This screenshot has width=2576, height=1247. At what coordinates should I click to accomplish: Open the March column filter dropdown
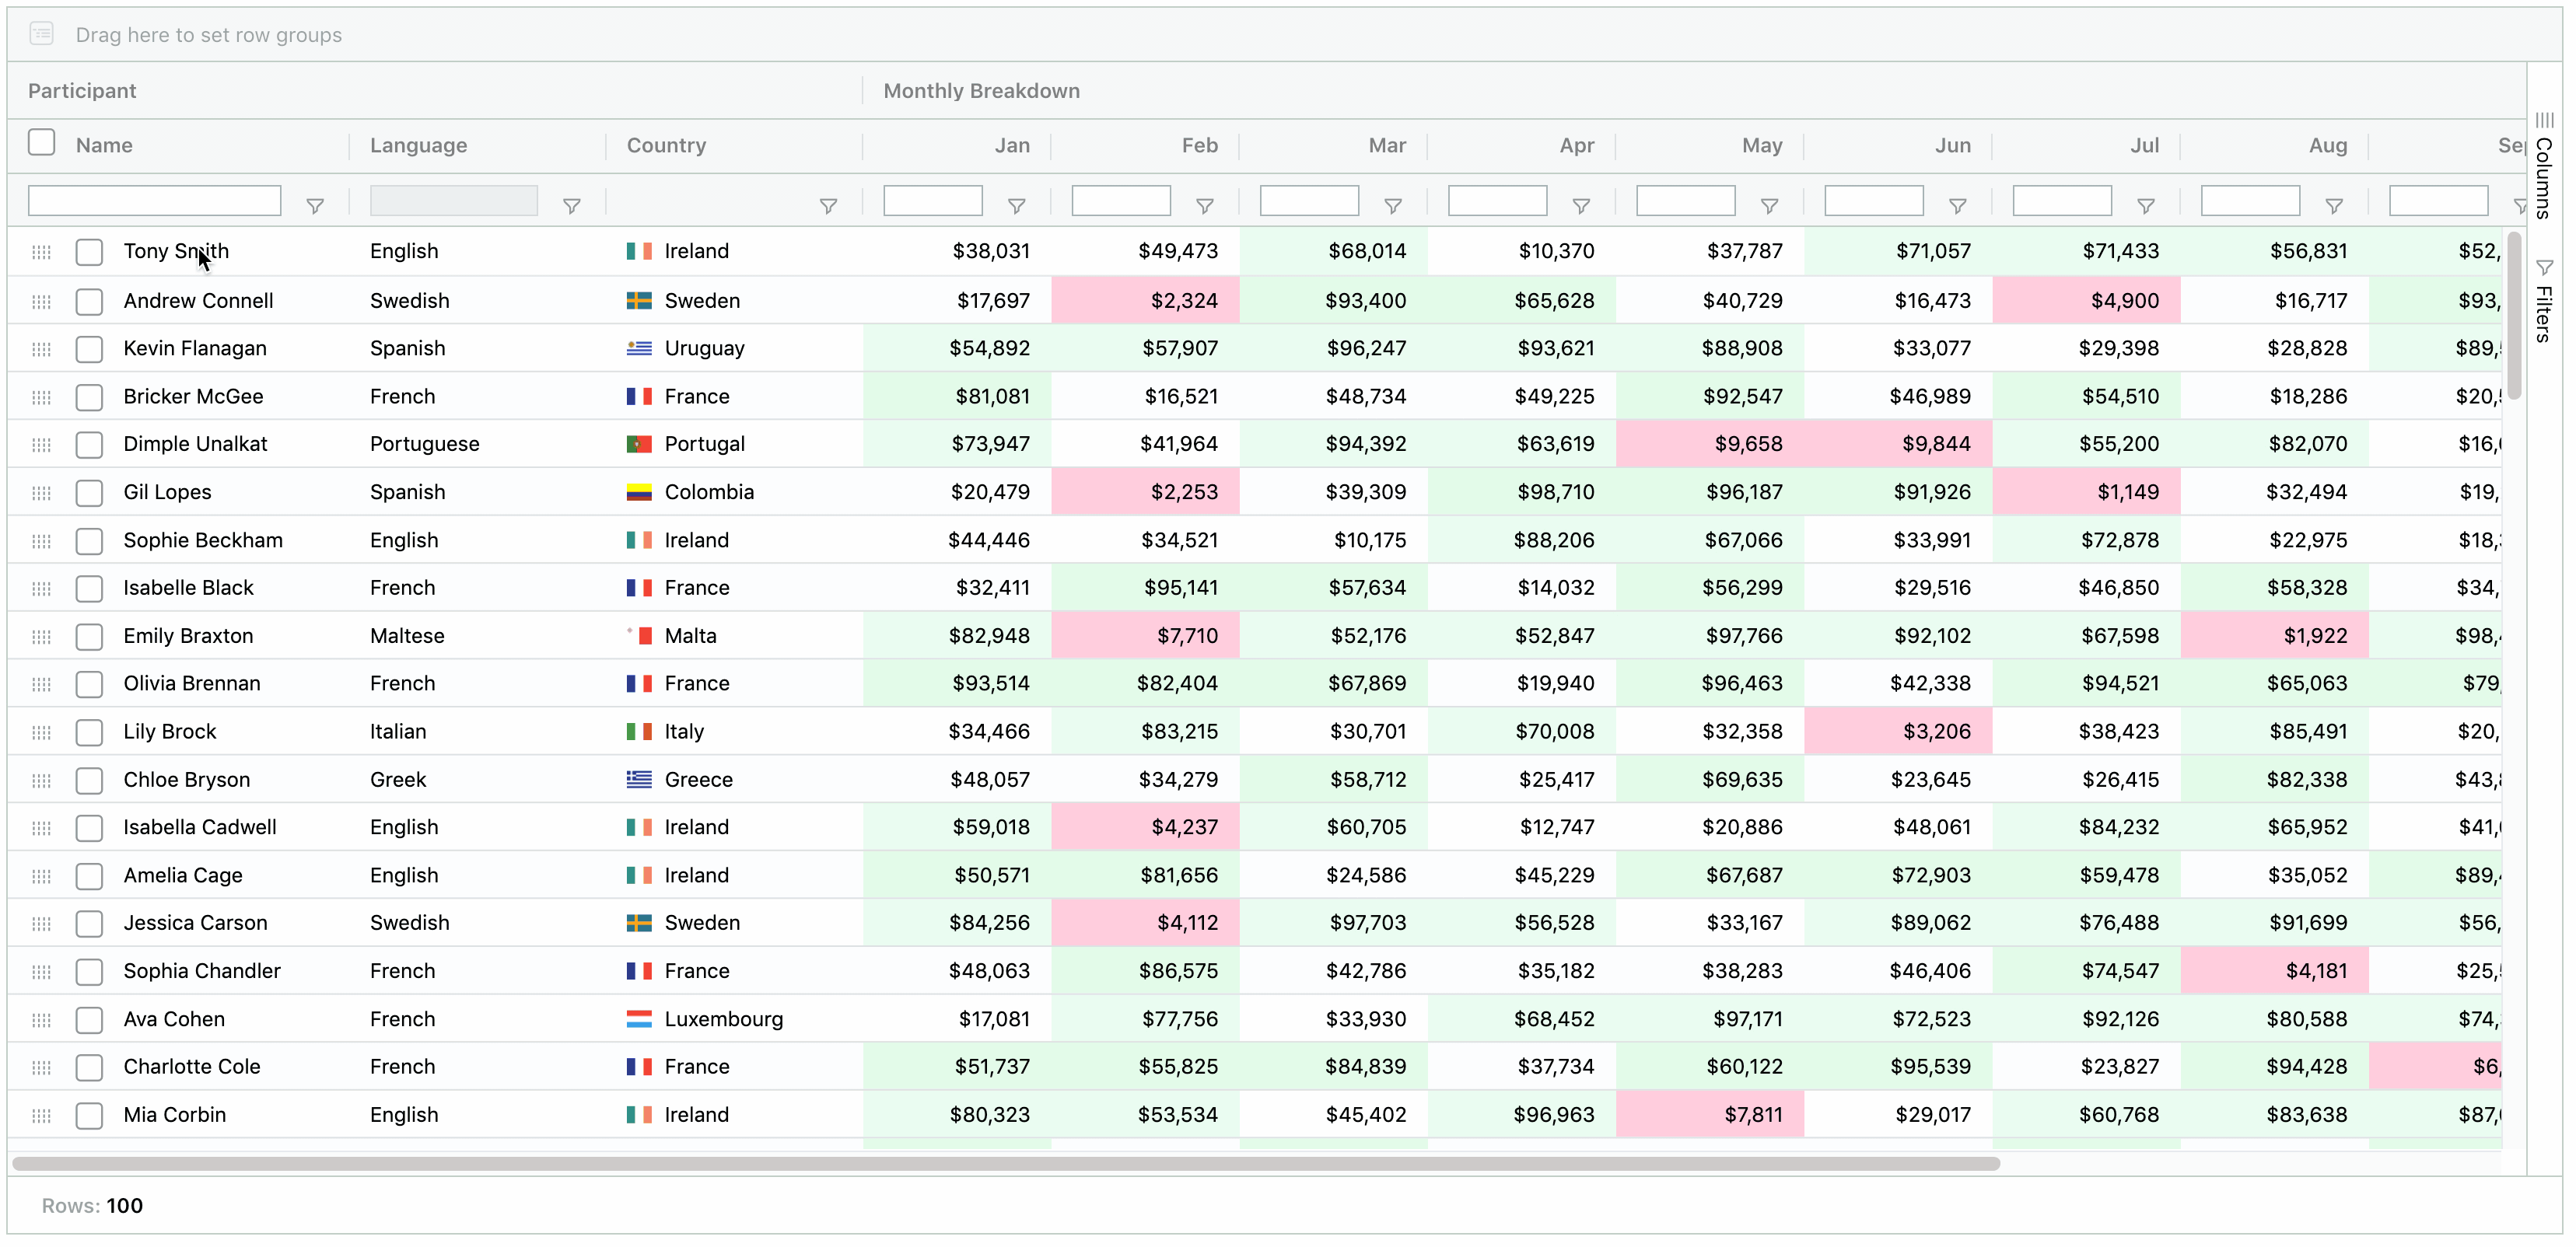point(1393,204)
